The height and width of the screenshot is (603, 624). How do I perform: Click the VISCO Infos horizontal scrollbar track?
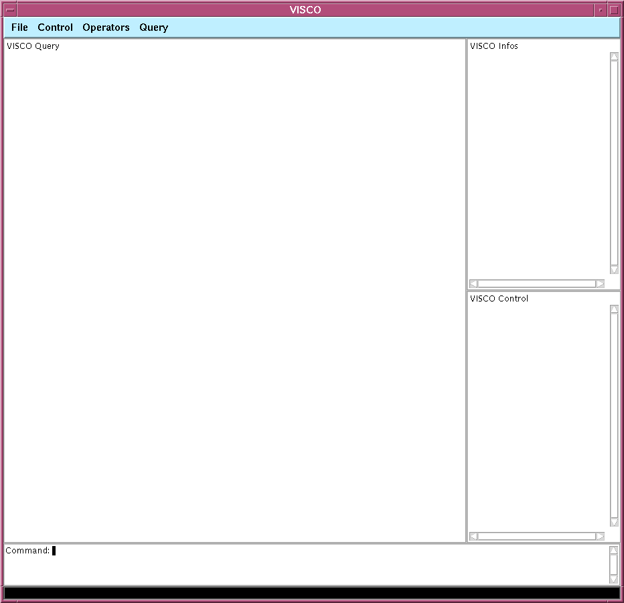click(537, 283)
